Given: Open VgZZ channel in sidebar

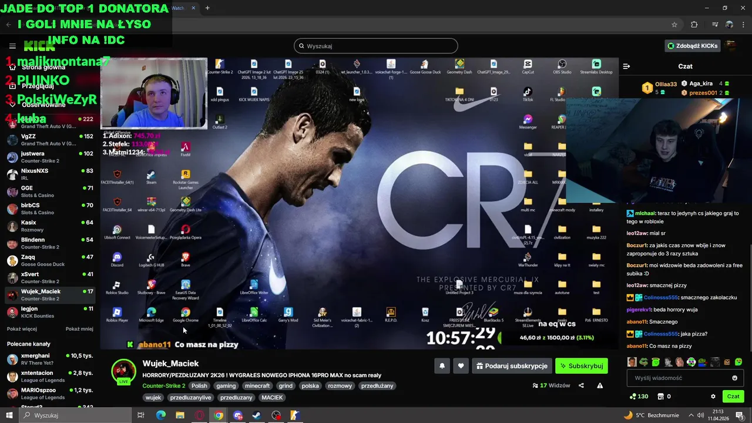Looking at the screenshot, I should pyautogui.click(x=50, y=140).
